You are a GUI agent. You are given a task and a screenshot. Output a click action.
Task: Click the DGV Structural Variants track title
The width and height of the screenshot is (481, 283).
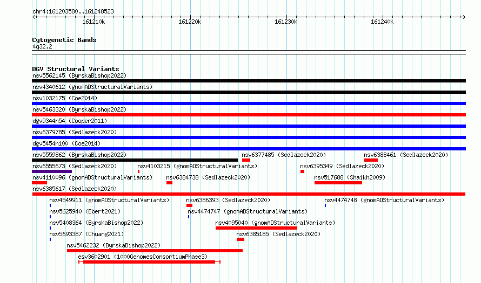click(76, 69)
